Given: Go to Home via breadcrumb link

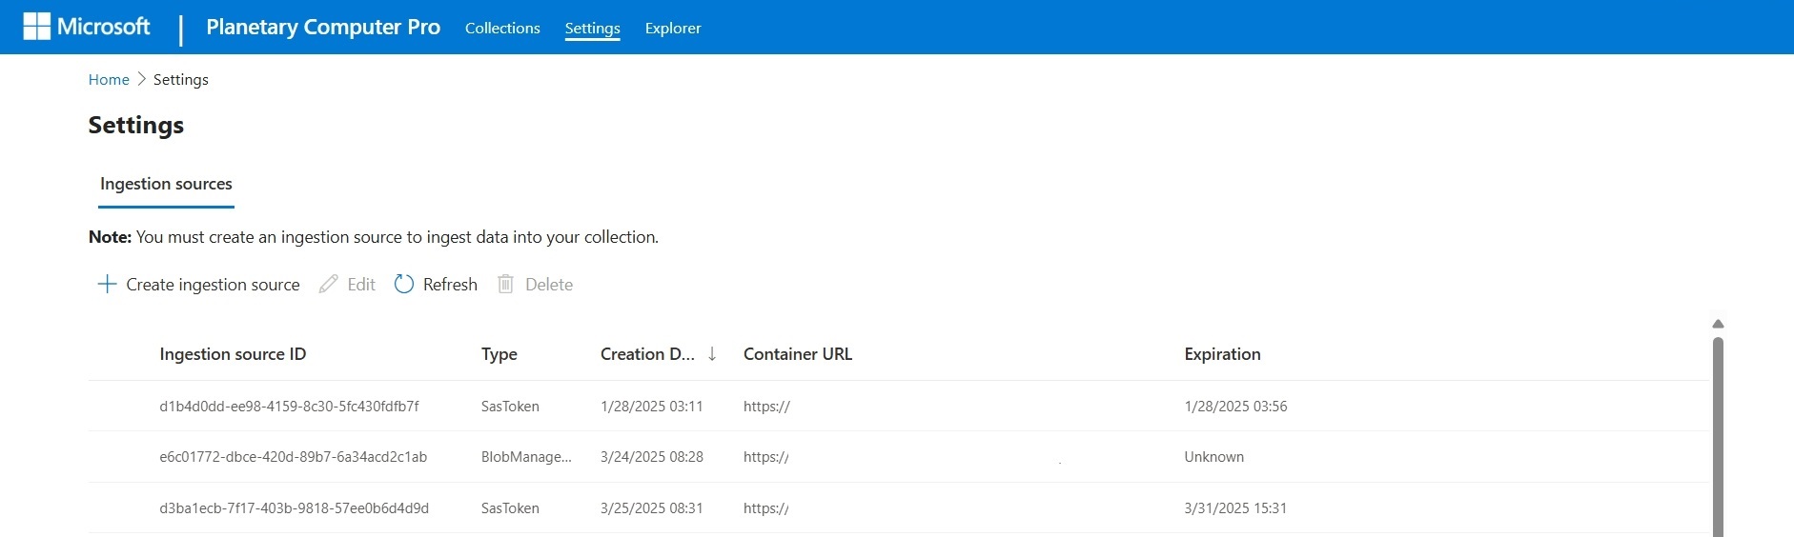Looking at the screenshot, I should 109,80.
